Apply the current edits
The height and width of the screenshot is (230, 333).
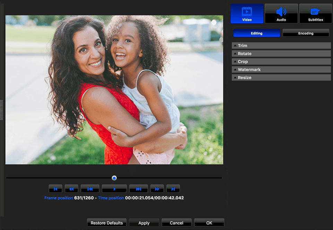144,222
